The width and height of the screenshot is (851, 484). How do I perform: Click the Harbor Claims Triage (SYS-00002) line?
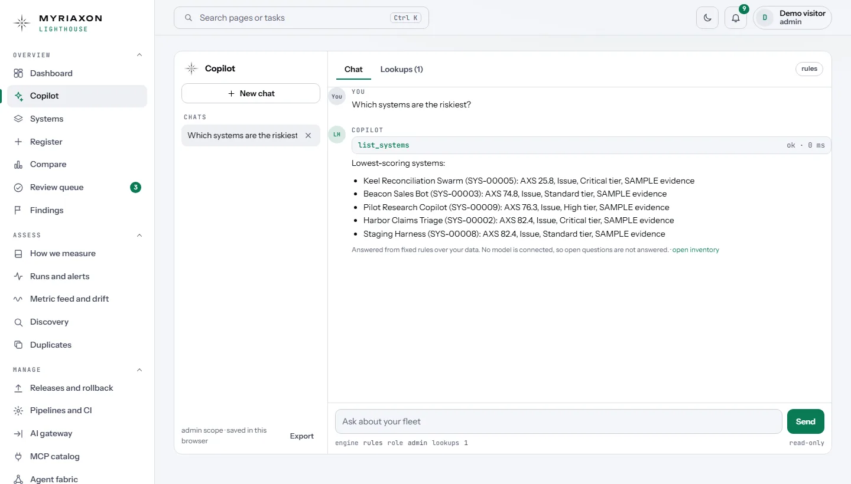(x=519, y=220)
